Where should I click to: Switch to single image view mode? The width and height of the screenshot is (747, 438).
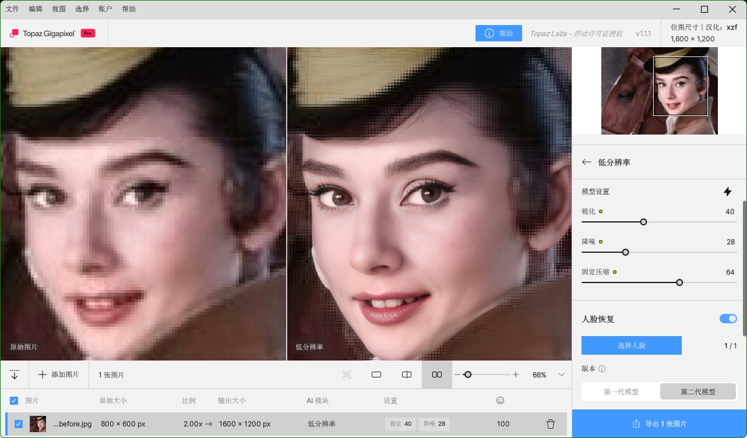(x=376, y=375)
